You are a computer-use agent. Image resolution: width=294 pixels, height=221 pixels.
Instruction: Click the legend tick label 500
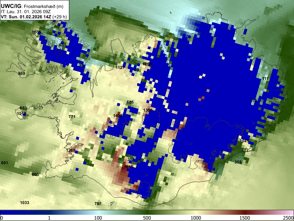[147, 218]
